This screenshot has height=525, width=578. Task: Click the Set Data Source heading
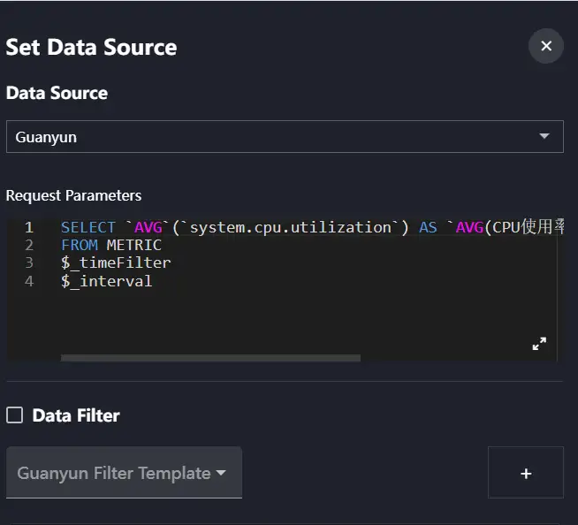91,47
